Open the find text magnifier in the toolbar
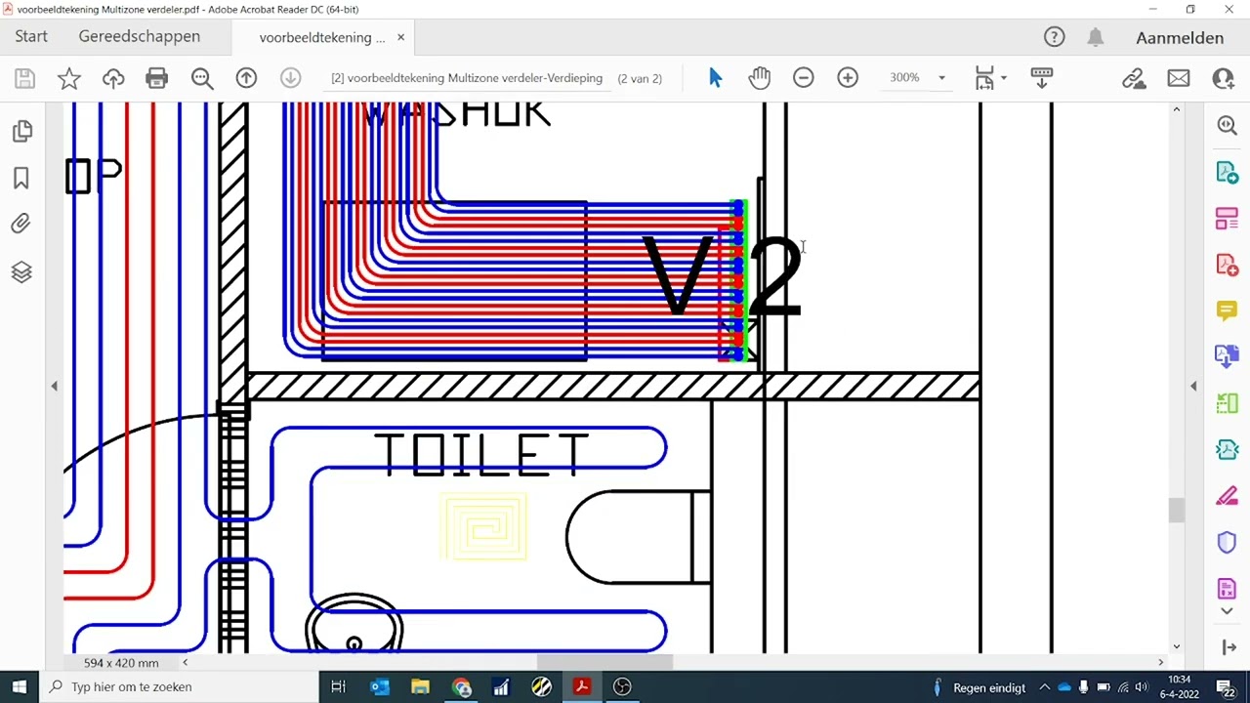This screenshot has width=1250, height=703. (x=202, y=78)
